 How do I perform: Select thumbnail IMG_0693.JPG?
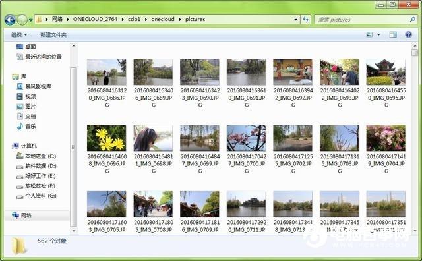coord(340,72)
